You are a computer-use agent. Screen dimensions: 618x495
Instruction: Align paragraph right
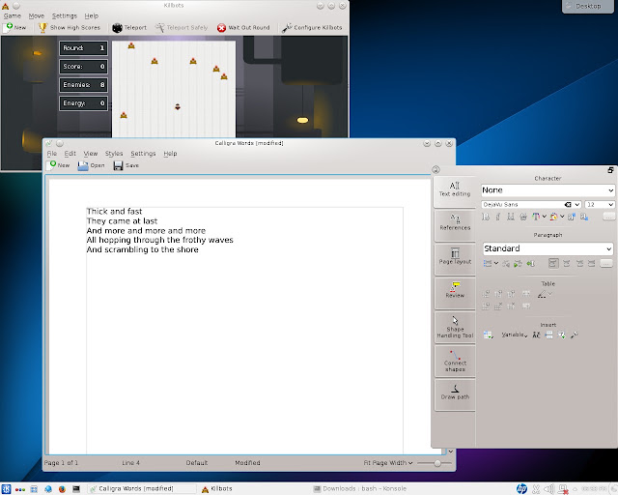point(579,263)
